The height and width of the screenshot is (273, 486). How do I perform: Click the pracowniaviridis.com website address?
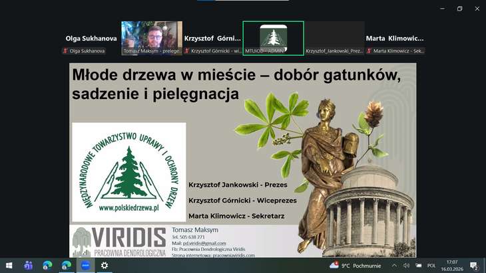pos(234,255)
